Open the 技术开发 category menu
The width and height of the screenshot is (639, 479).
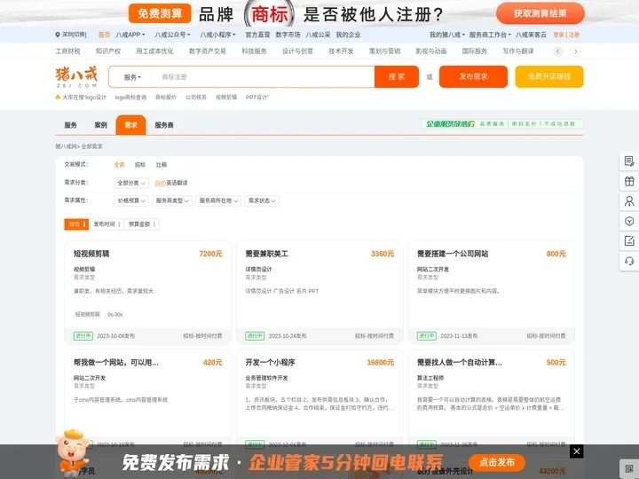pos(341,51)
